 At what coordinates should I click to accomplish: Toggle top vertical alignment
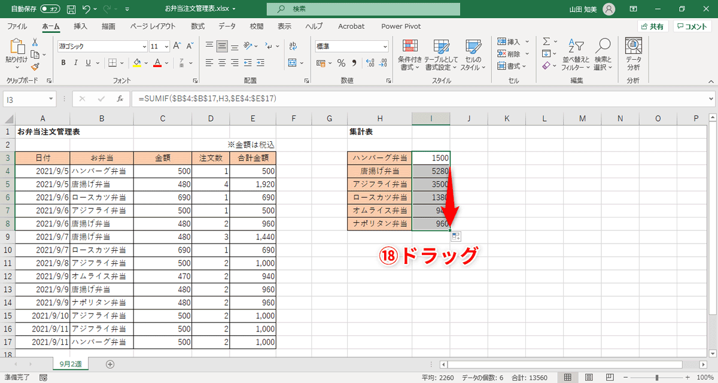(x=209, y=46)
